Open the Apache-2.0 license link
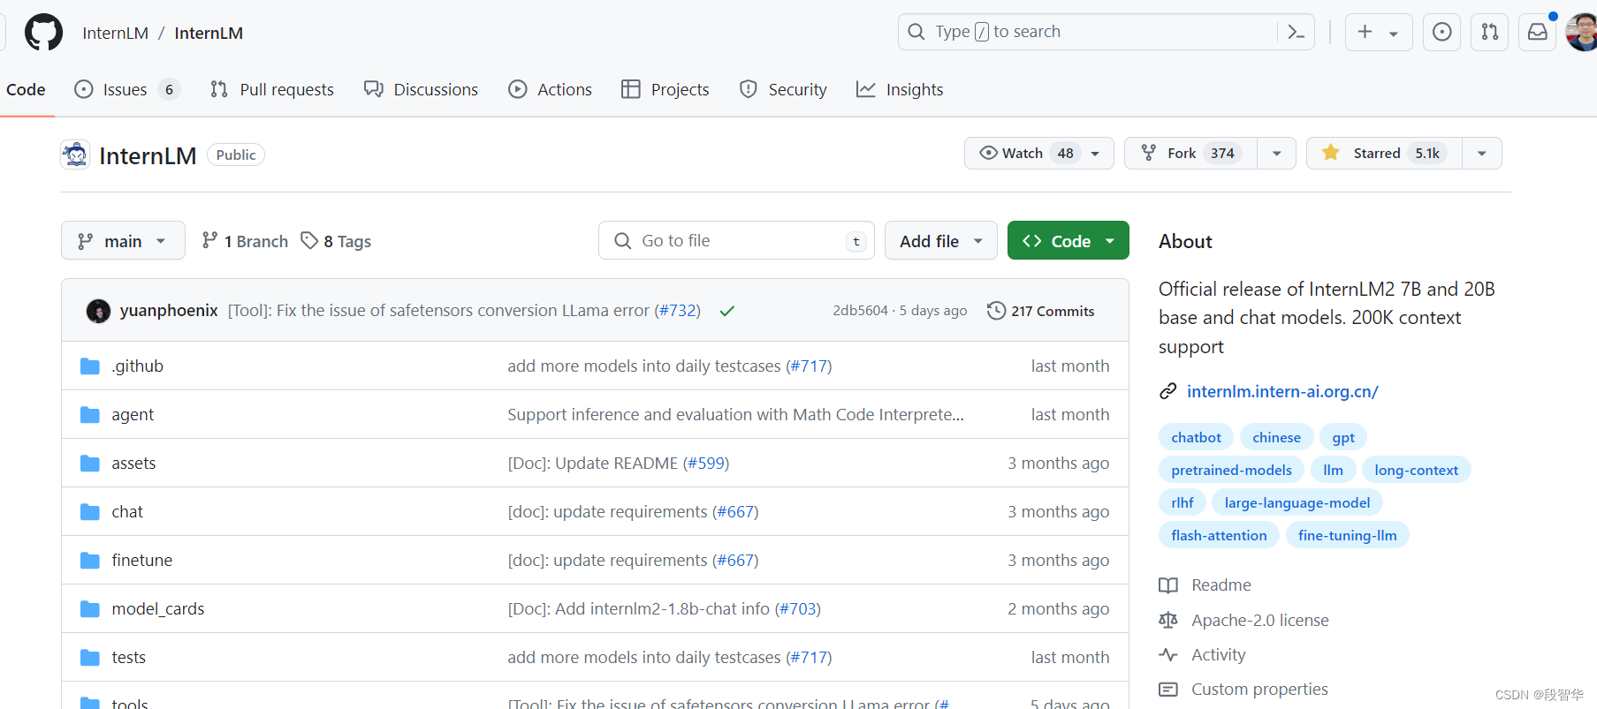 (1259, 621)
